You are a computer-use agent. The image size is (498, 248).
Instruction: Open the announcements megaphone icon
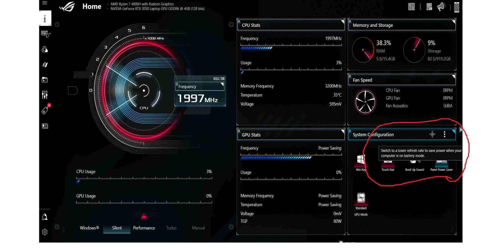[x=441, y=7]
